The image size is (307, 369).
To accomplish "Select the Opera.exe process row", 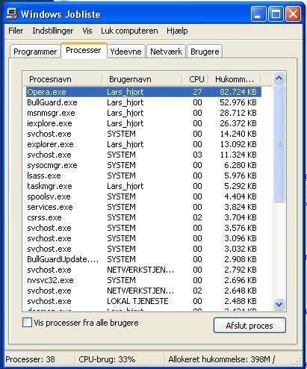I will pyautogui.click(x=143, y=92).
